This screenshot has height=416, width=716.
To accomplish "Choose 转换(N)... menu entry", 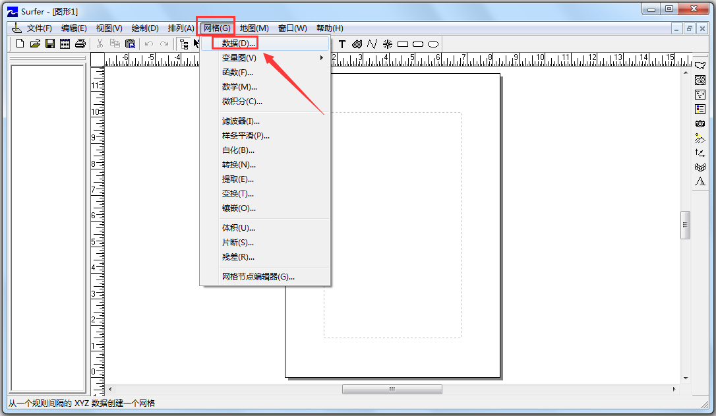I will pos(265,164).
